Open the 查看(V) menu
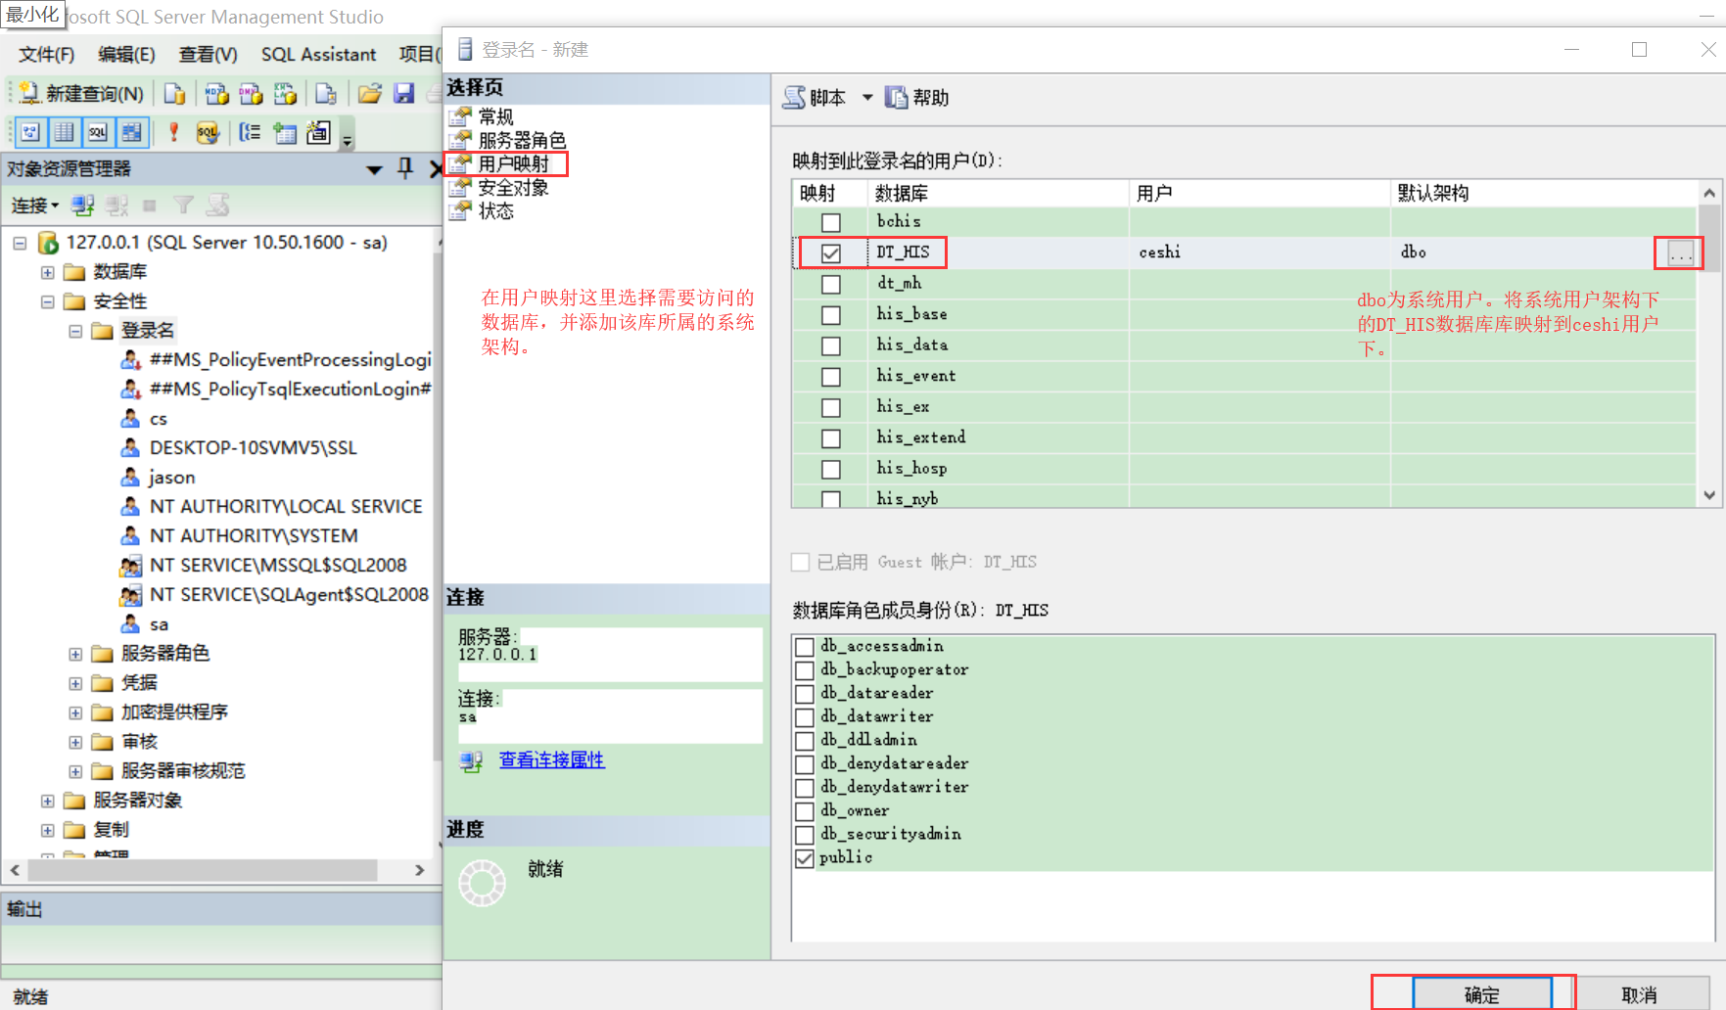 point(208,55)
